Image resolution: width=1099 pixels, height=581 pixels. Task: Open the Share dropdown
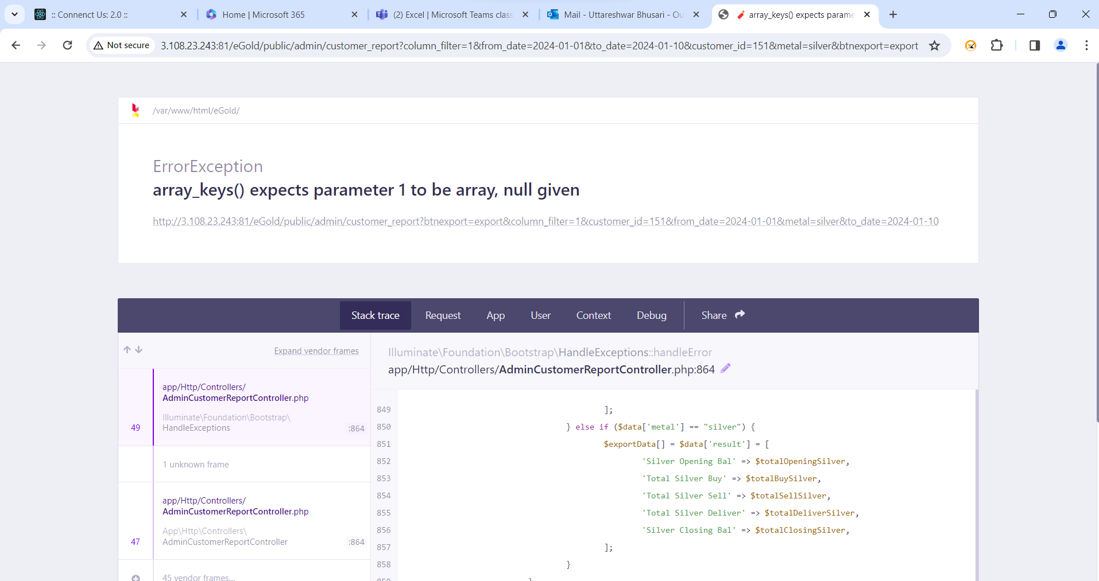click(723, 315)
